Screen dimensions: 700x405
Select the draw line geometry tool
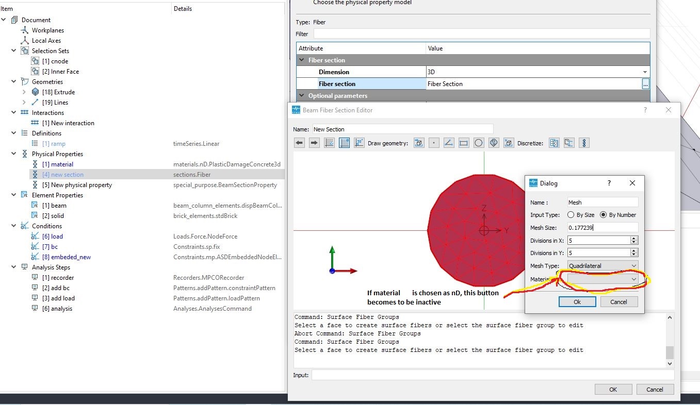tap(449, 143)
